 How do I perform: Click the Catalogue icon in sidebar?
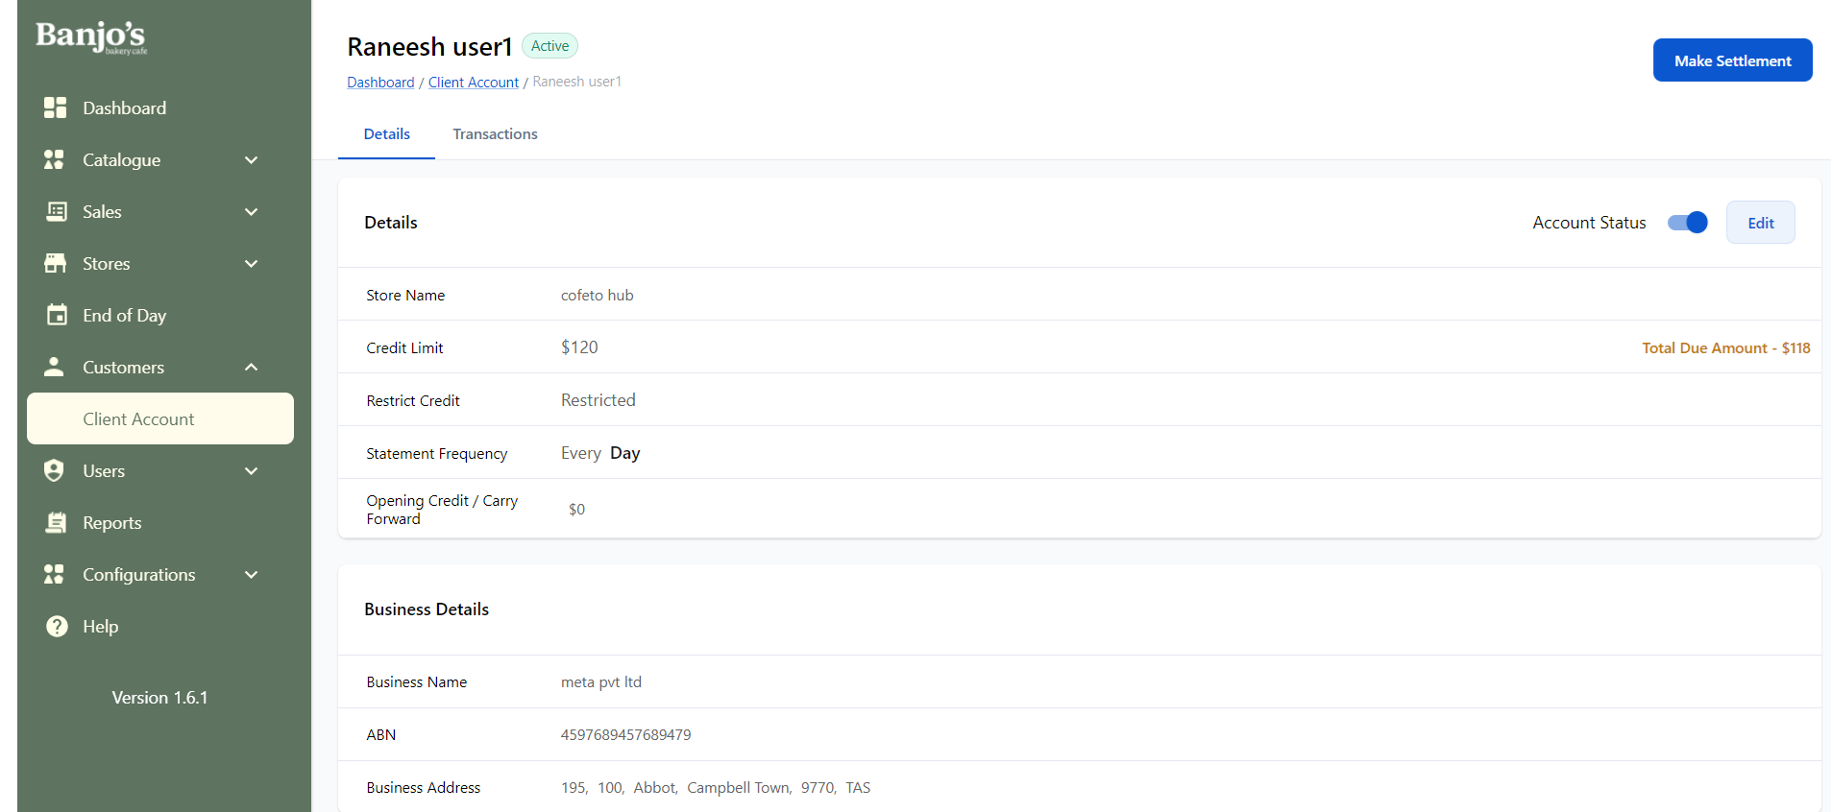[x=55, y=159]
